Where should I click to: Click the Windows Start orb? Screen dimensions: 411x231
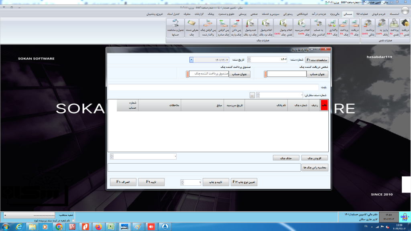pos(6,227)
